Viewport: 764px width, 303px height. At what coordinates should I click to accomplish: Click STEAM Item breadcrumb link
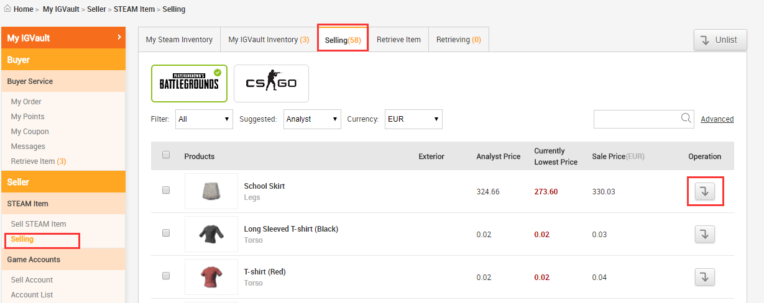coord(134,9)
